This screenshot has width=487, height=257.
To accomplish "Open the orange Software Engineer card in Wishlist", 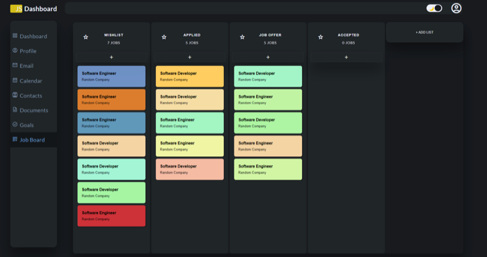I will tap(111, 99).
